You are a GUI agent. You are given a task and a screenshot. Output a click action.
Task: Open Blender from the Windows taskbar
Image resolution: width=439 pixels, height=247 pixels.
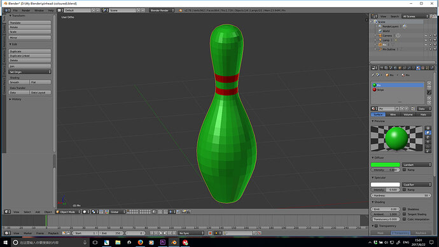click(174, 243)
